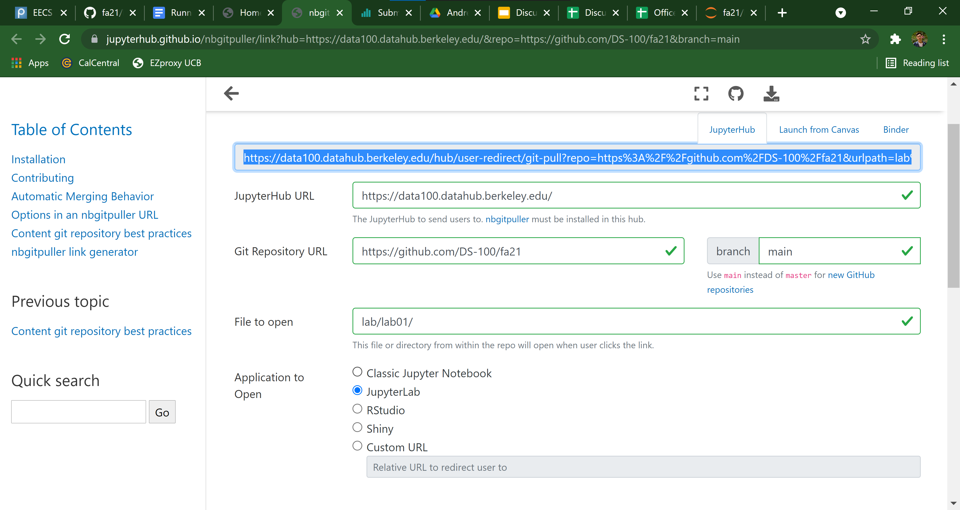Select Classic Jupyter Notebook radio option
960x510 pixels.
tap(357, 372)
